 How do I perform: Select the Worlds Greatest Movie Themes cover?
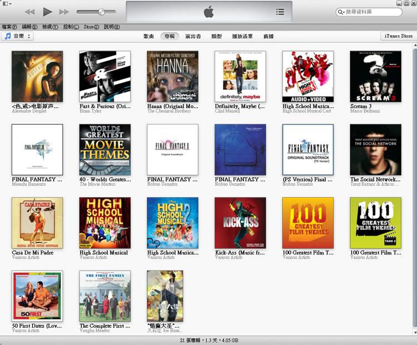(105, 149)
